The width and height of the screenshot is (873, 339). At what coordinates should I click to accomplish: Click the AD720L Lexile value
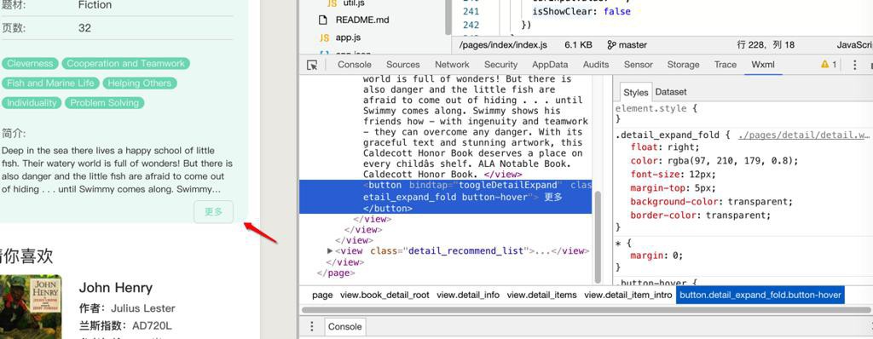pyautogui.click(x=152, y=325)
